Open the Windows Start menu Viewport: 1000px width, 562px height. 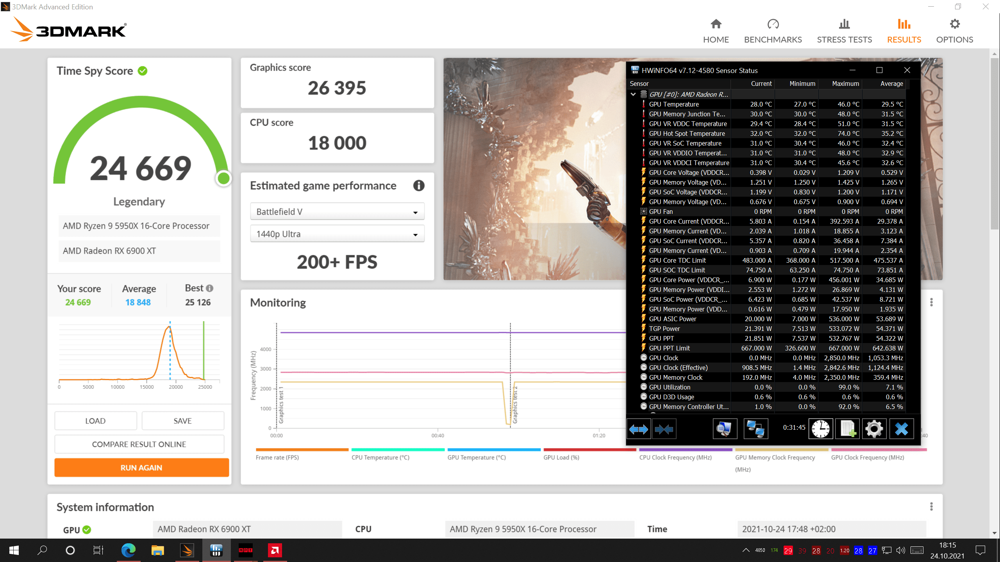14,550
